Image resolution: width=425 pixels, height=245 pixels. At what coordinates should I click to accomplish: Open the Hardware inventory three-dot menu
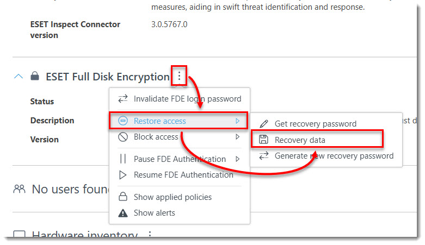(x=150, y=234)
